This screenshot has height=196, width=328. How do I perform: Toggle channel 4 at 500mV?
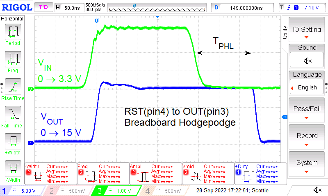[164, 191]
